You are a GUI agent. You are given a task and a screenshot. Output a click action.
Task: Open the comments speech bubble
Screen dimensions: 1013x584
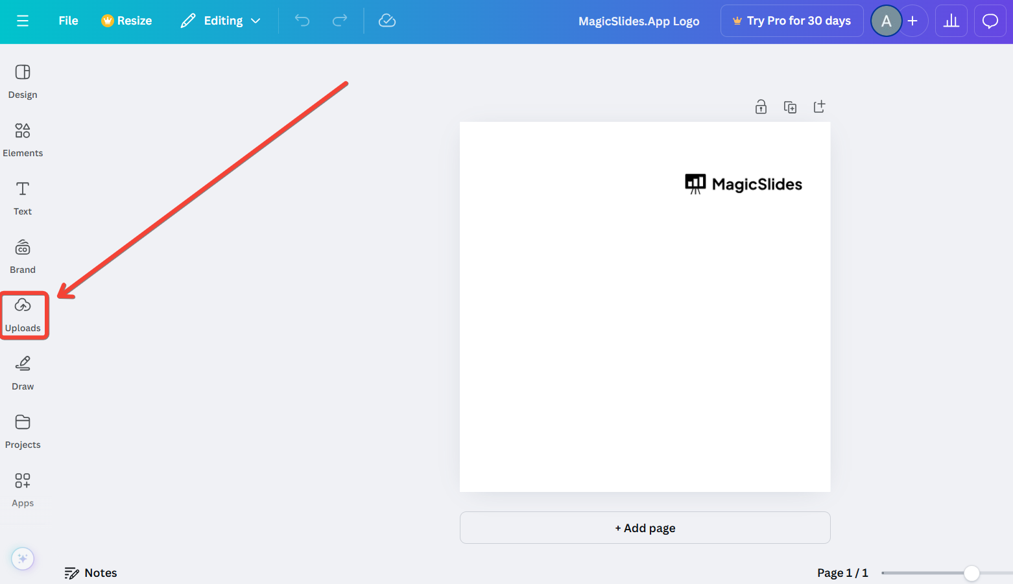pyautogui.click(x=990, y=21)
